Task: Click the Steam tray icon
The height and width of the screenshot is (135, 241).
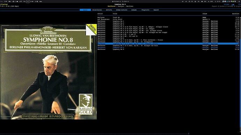Action: (x=235, y=1)
